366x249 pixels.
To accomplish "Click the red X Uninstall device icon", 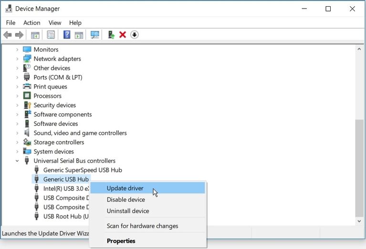I will [x=123, y=35].
